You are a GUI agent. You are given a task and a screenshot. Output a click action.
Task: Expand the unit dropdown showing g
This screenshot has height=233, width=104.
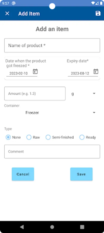(83, 94)
